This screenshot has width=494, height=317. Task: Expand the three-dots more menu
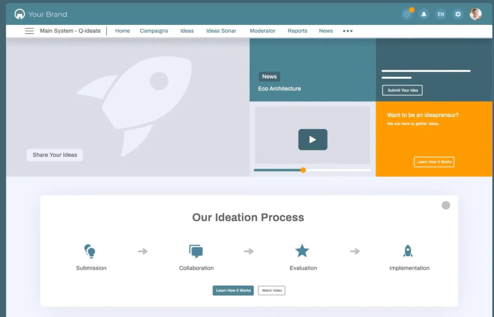pos(347,31)
